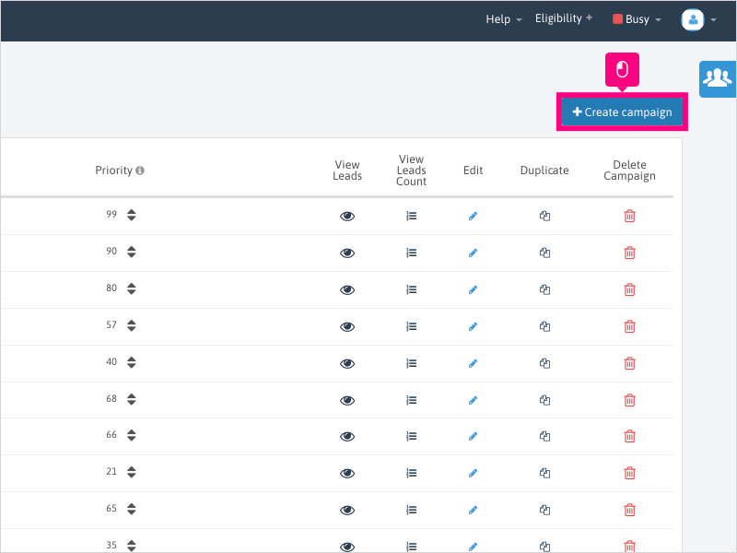Open the Help menu

503,19
